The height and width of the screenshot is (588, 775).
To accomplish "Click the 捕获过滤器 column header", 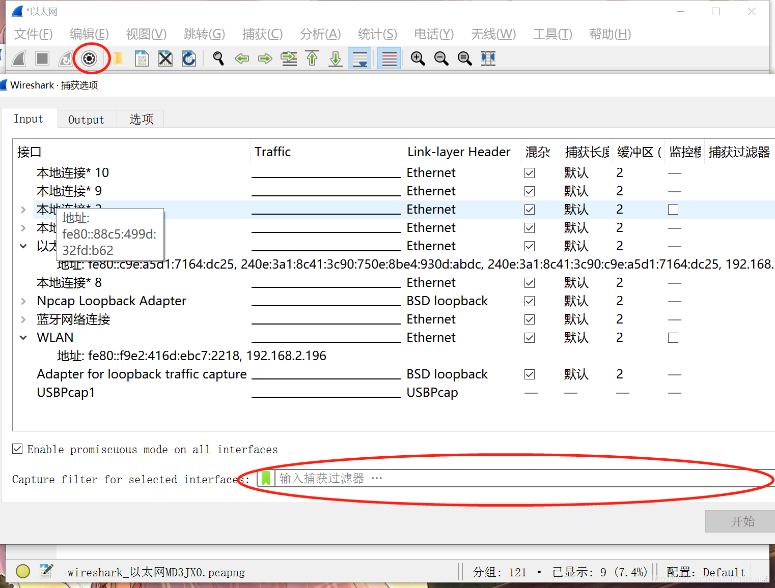I will (x=739, y=152).
